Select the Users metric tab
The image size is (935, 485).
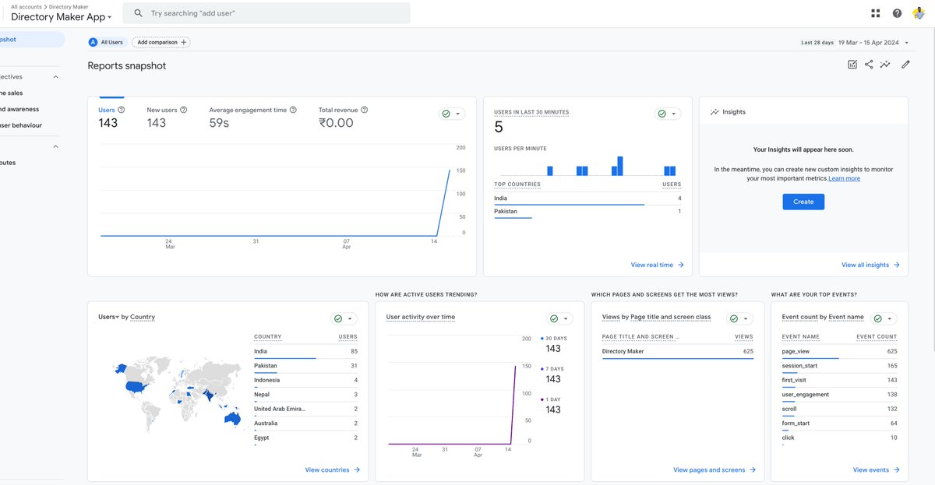[x=111, y=117]
